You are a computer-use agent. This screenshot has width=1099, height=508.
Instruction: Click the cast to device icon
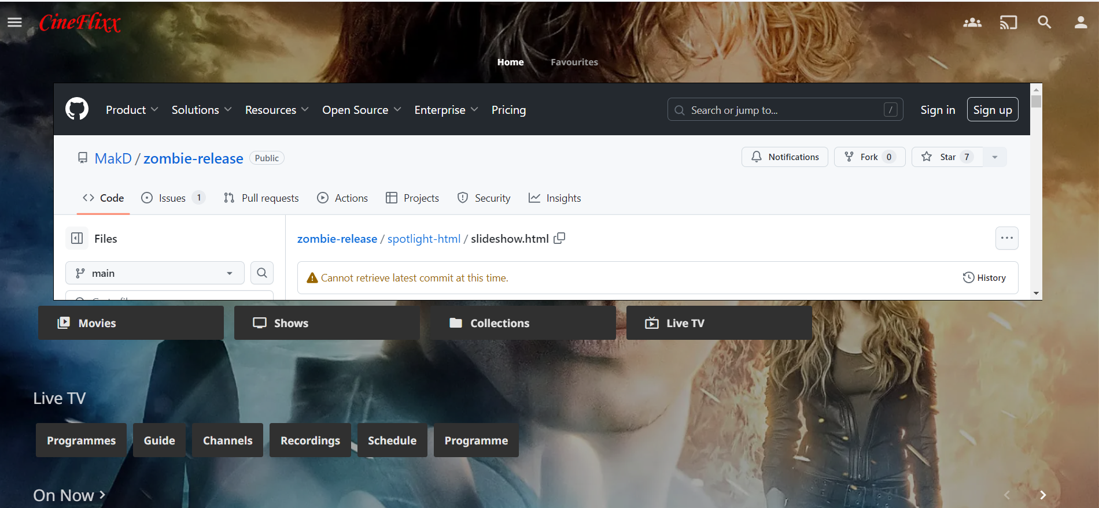tap(1008, 23)
